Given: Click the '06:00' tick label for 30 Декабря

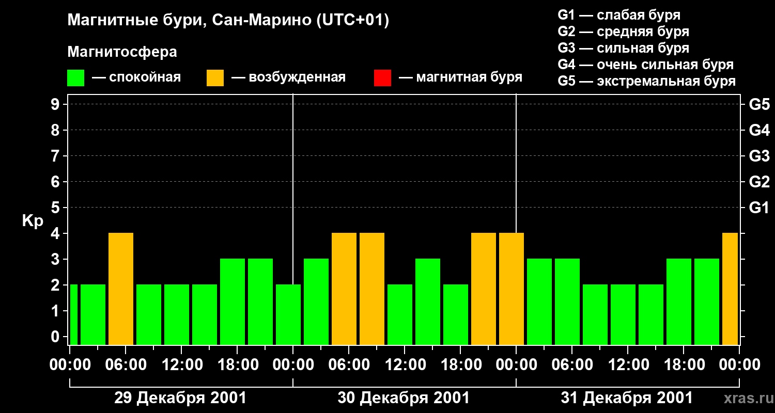Looking at the screenshot, I should click(349, 364).
